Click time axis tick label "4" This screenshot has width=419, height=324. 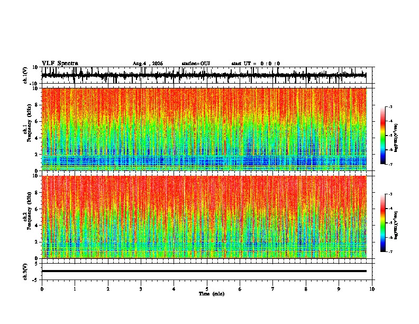point(174,289)
